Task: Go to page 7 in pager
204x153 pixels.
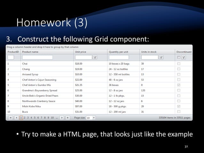Action: point(41,118)
